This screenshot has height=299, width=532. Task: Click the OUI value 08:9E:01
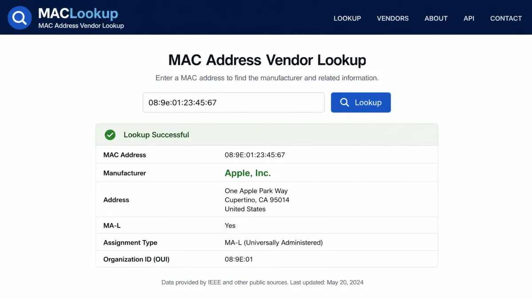[x=239, y=259]
